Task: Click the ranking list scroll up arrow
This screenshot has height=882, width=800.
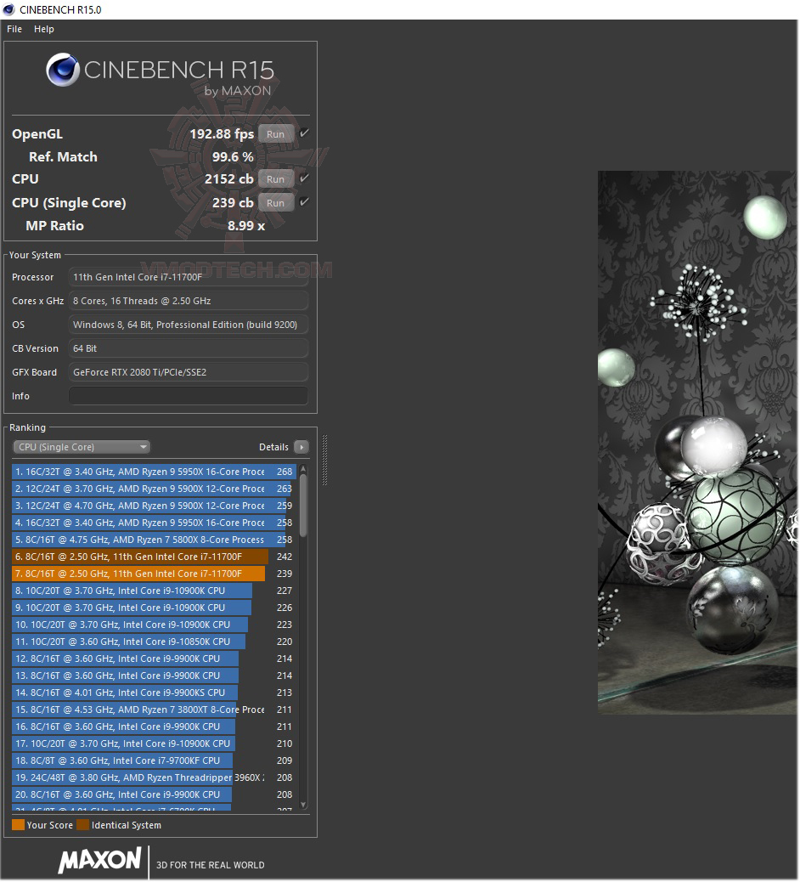Action: 303,468
